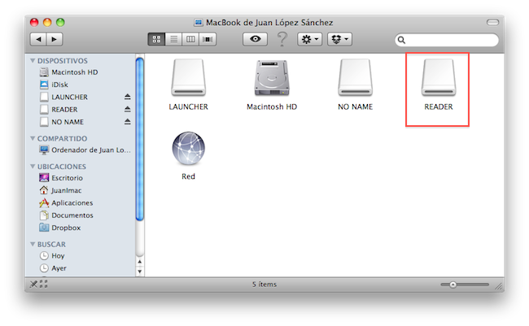Image resolution: width=529 pixels, height=326 pixels.
Task: Minimize the window with yellow button
Action: tap(47, 22)
